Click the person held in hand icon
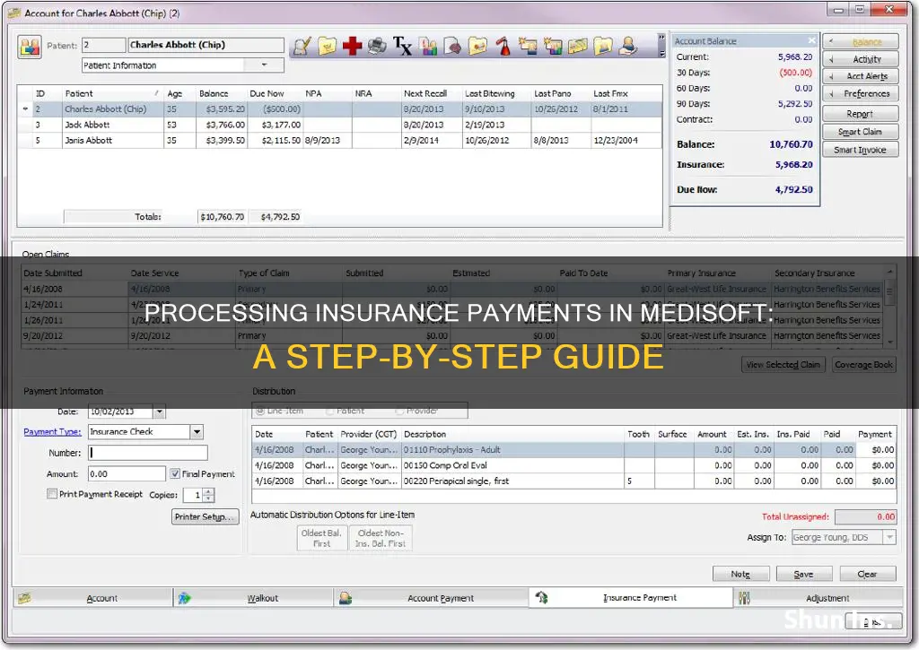The width and height of the screenshot is (919, 650). coord(628,46)
